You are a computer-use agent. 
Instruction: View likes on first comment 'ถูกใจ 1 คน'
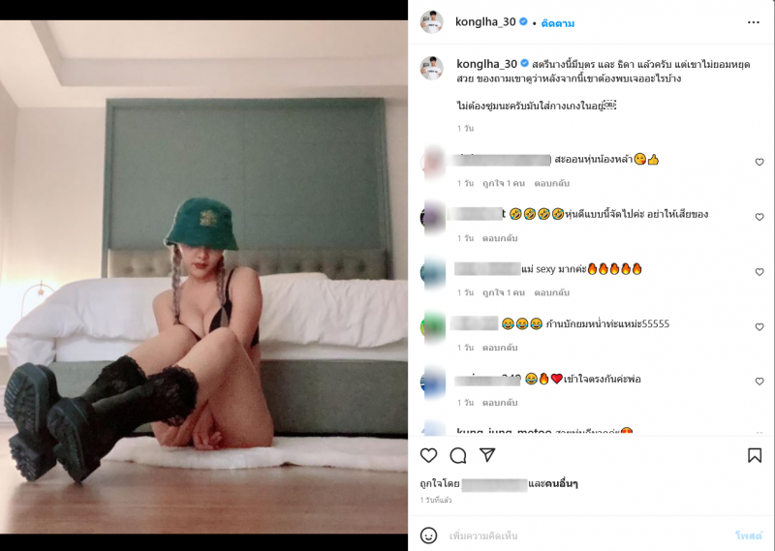[503, 183]
